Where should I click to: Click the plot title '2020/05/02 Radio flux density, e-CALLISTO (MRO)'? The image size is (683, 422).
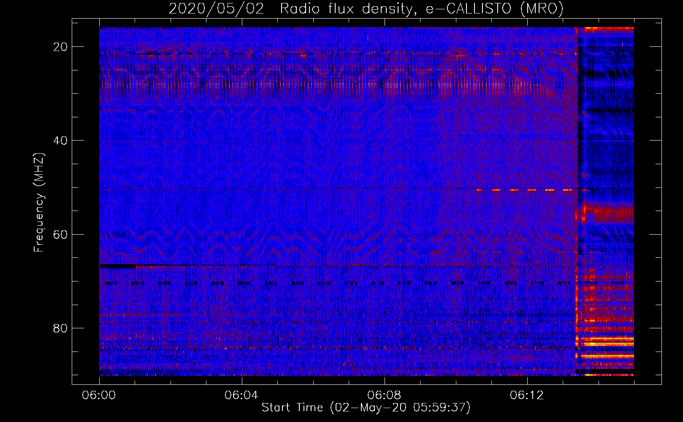[366, 8]
